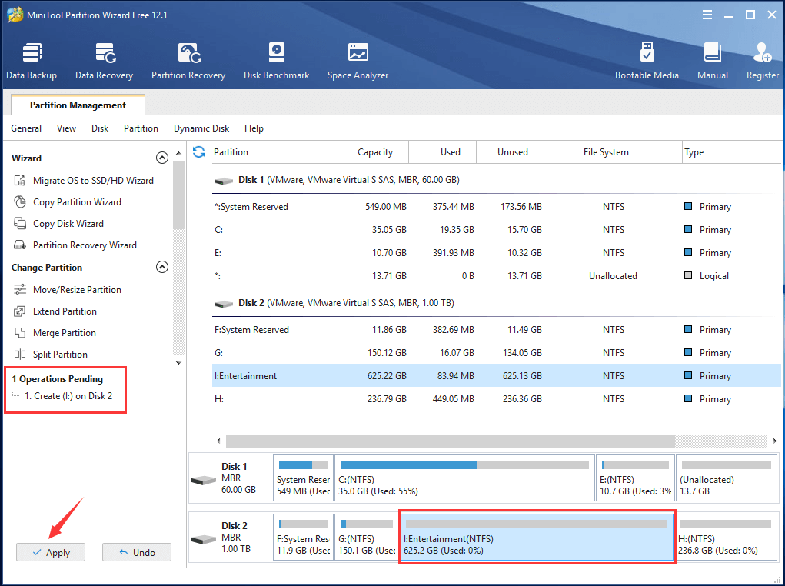The width and height of the screenshot is (785, 586).
Task: Click the Disk 1 drive icon in the disk map
Action: 204,481
